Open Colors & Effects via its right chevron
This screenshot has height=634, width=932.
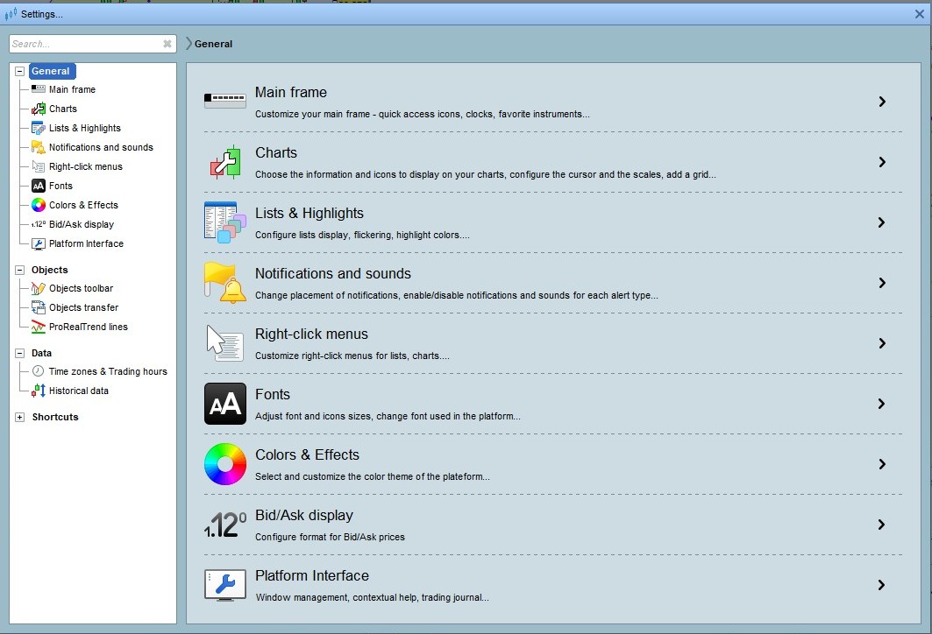(x=882, y=464)
